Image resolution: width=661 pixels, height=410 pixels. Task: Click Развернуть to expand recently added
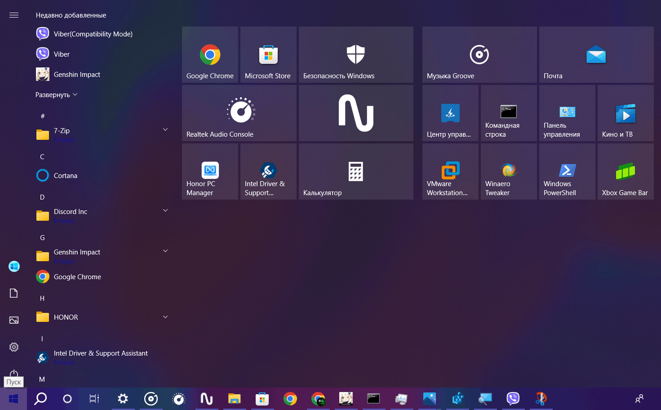coord(57,94)
